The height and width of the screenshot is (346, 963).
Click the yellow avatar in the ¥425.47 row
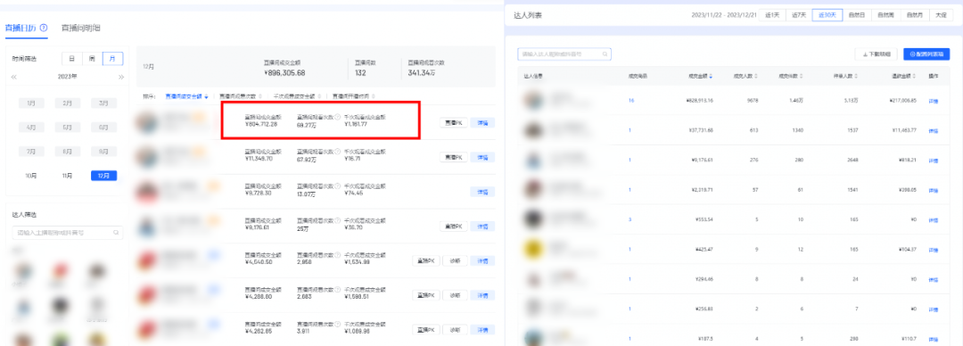(x=534, y=249)
